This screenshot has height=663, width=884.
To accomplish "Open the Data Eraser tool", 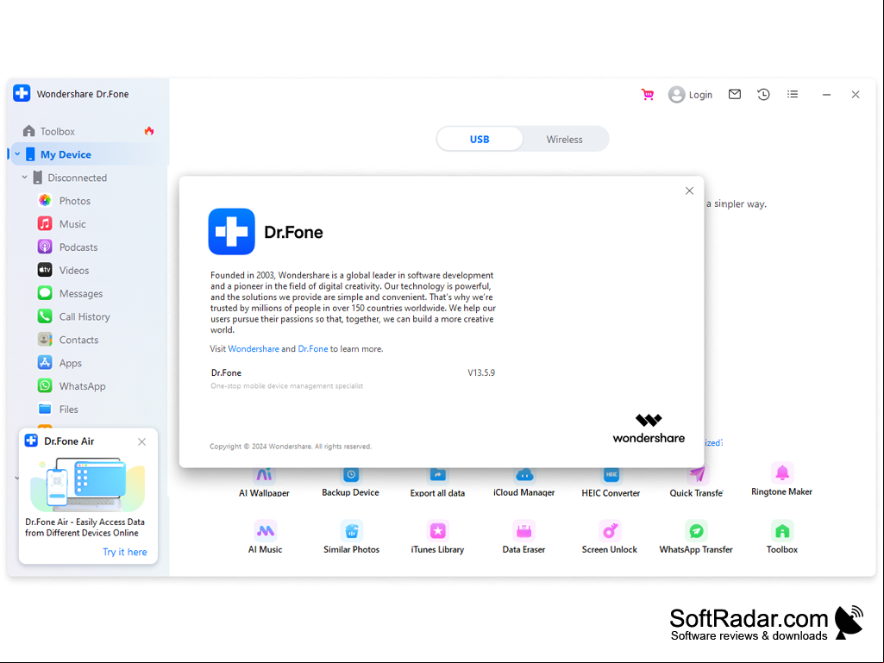I will 524,538.
